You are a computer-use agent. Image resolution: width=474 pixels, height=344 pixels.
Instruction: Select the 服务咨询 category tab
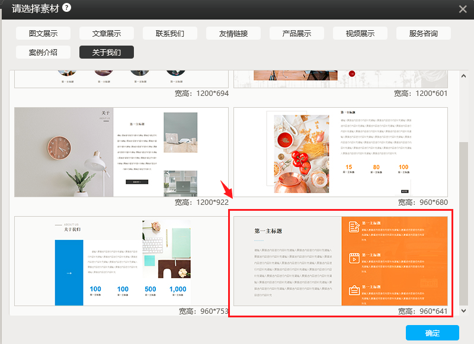tap(424, 33)
